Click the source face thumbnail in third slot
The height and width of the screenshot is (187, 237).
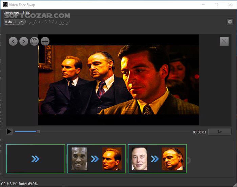tap(139, 159)
